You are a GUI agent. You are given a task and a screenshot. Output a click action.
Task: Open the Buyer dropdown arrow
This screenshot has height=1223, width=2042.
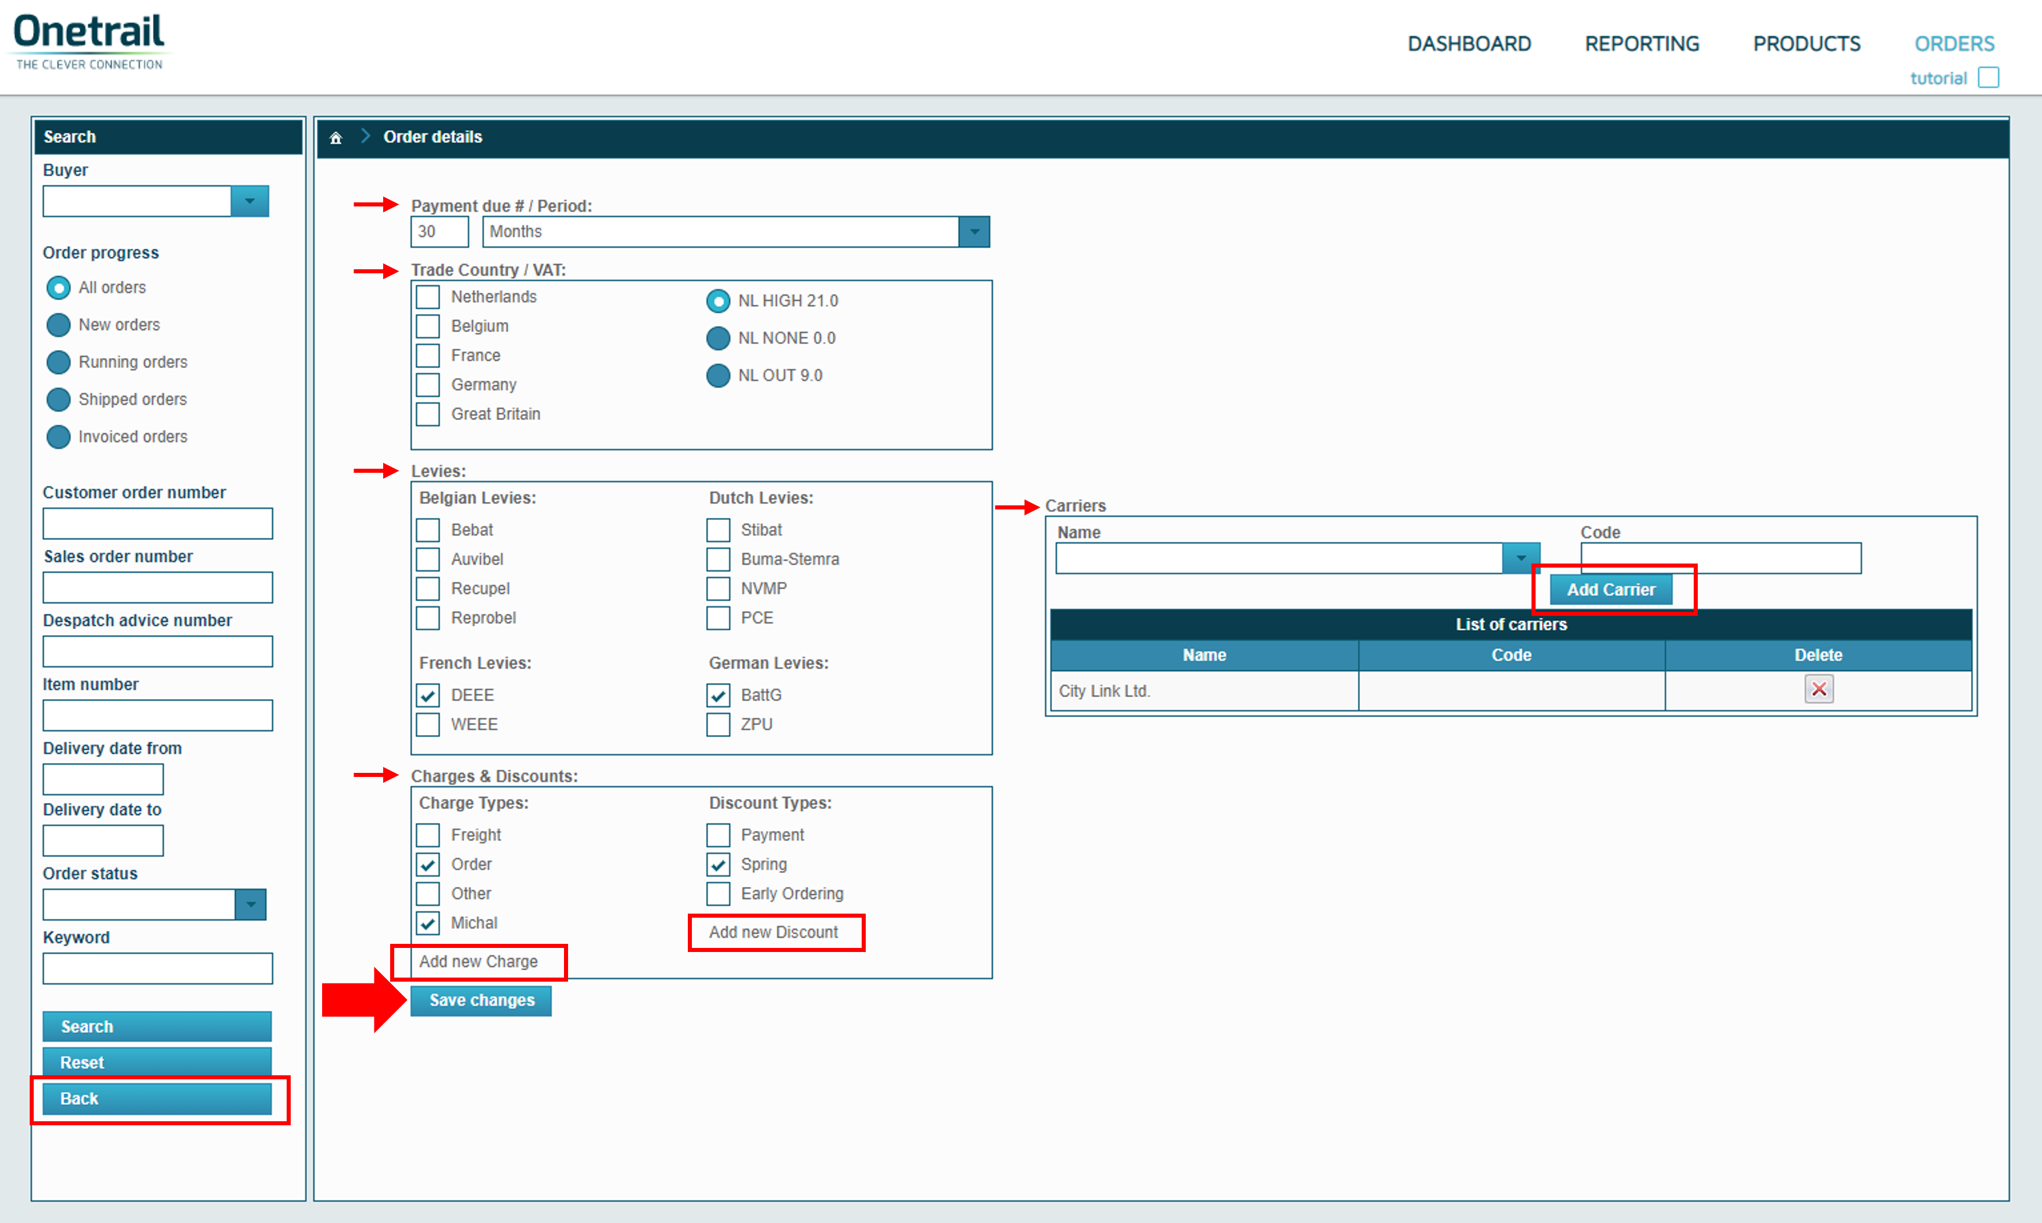coord(249,201)
